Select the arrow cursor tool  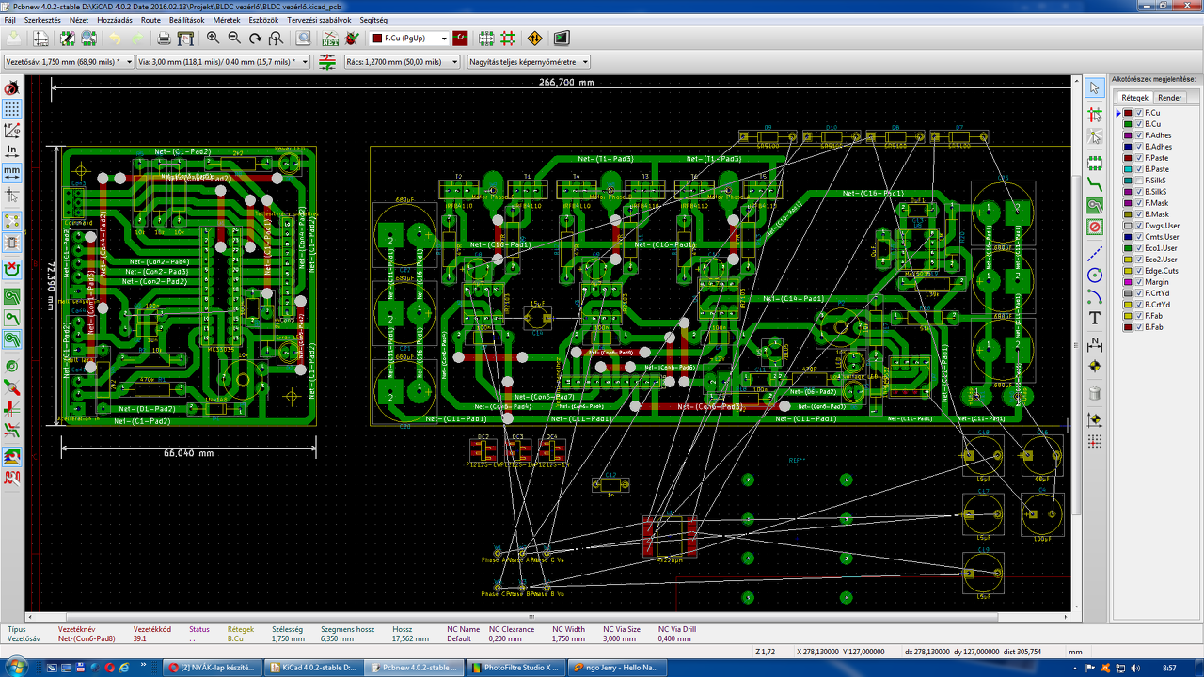[x=1095, y=87]
